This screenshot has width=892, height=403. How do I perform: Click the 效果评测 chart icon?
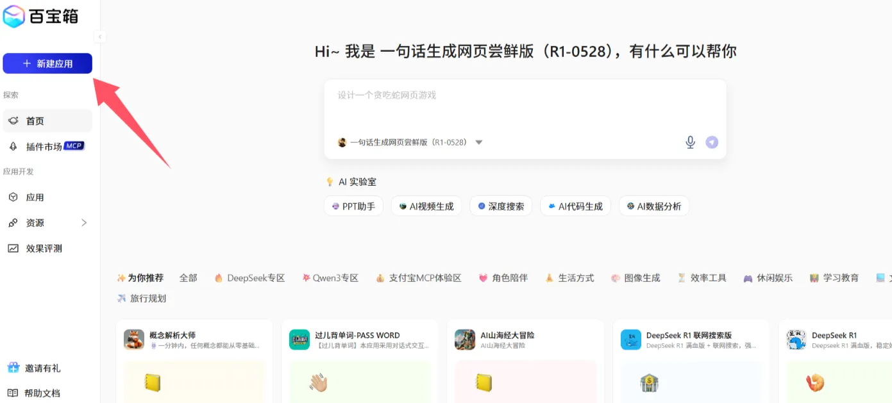pyautogui.click(x=13, y=249)
